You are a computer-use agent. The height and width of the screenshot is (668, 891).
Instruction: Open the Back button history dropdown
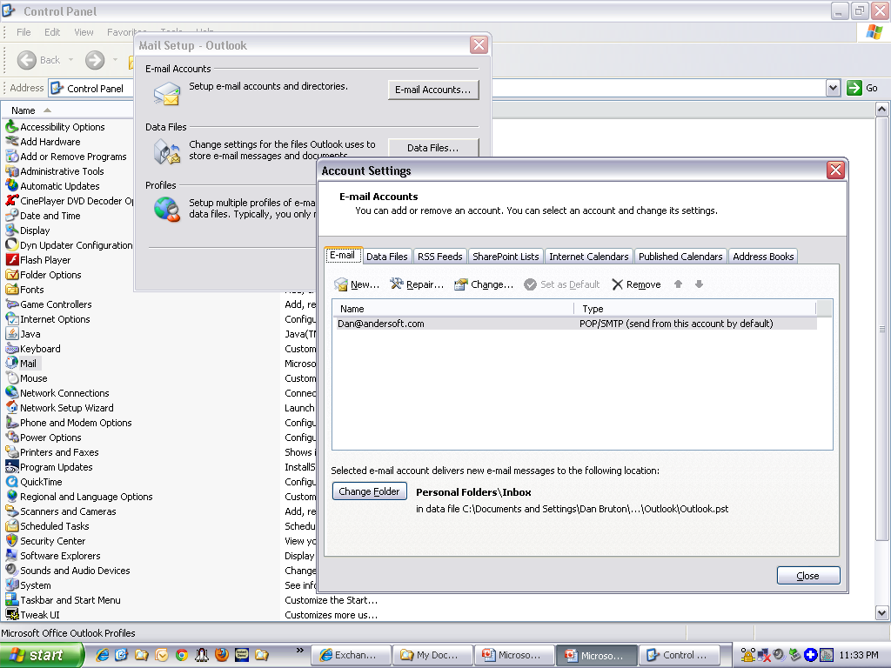click(71, 60)
